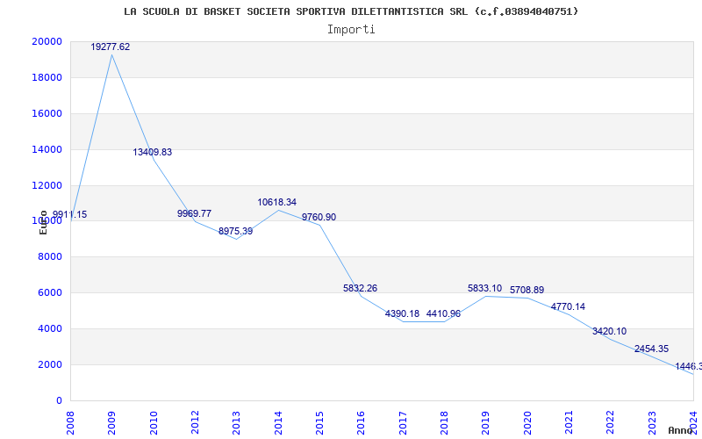Select the 2016 x-axis year label

[x=361, y=423]
